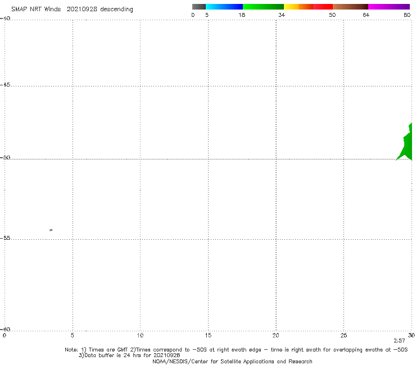Click the longitude label '20'

click(275, 335)
